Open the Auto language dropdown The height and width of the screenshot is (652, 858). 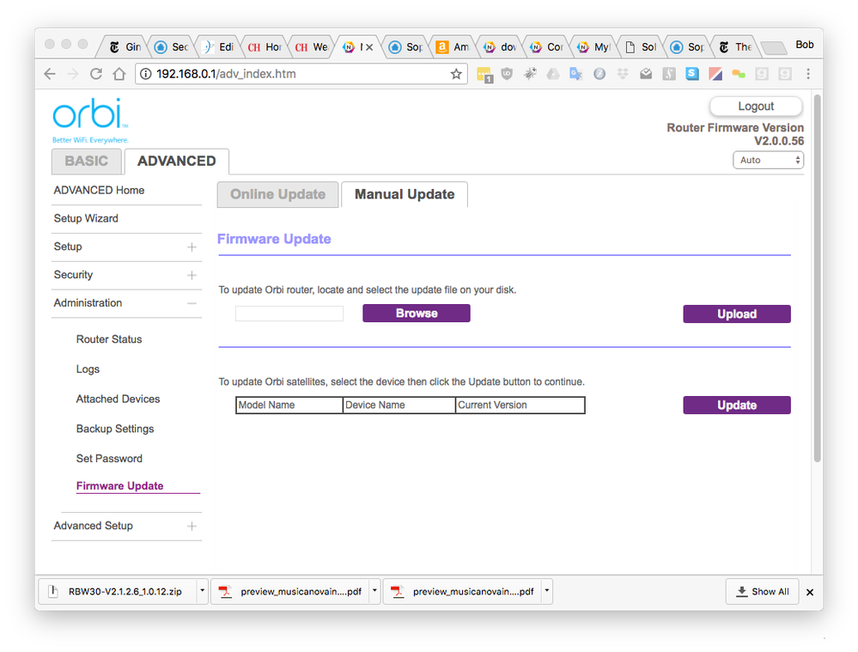769,160
